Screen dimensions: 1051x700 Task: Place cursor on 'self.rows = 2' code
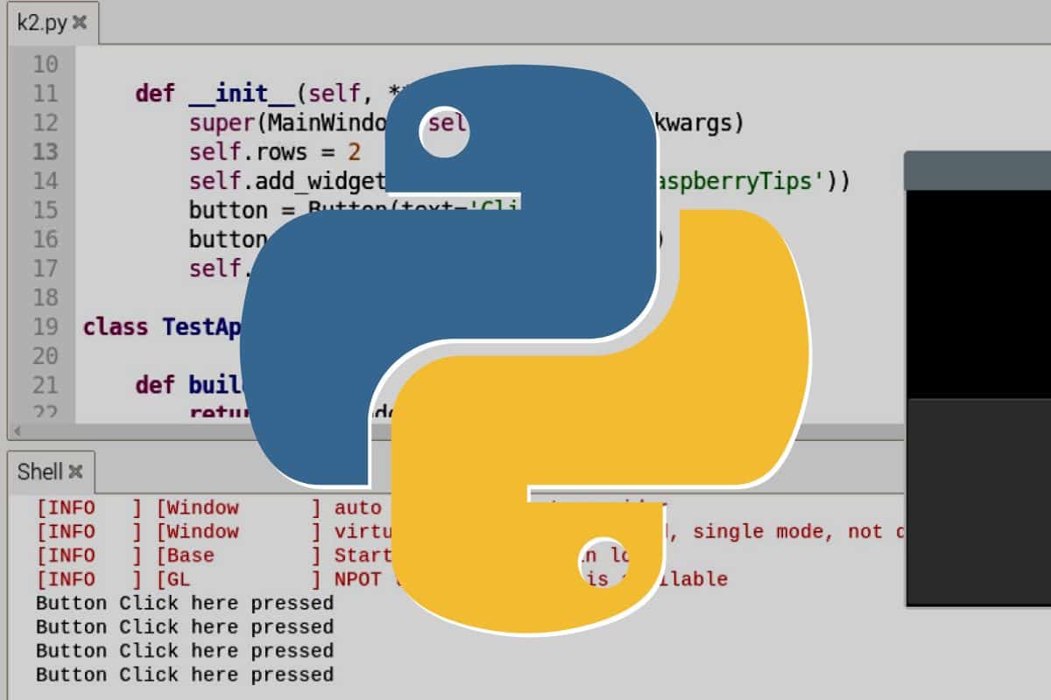(x=274, y=152)
